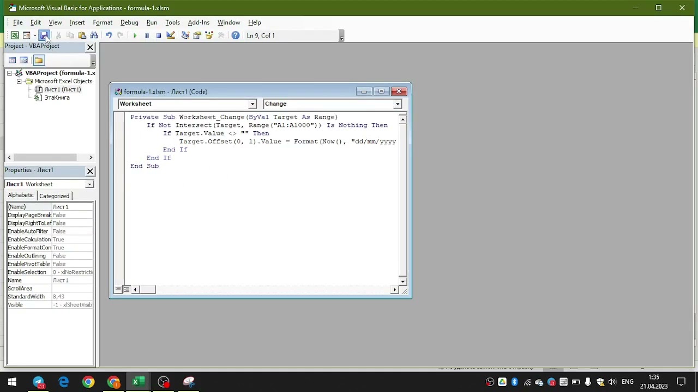Close the Project - VBAProject panel
Image resolution: width=698 pixels, height=392 pixels.
[x=91, y=47]
